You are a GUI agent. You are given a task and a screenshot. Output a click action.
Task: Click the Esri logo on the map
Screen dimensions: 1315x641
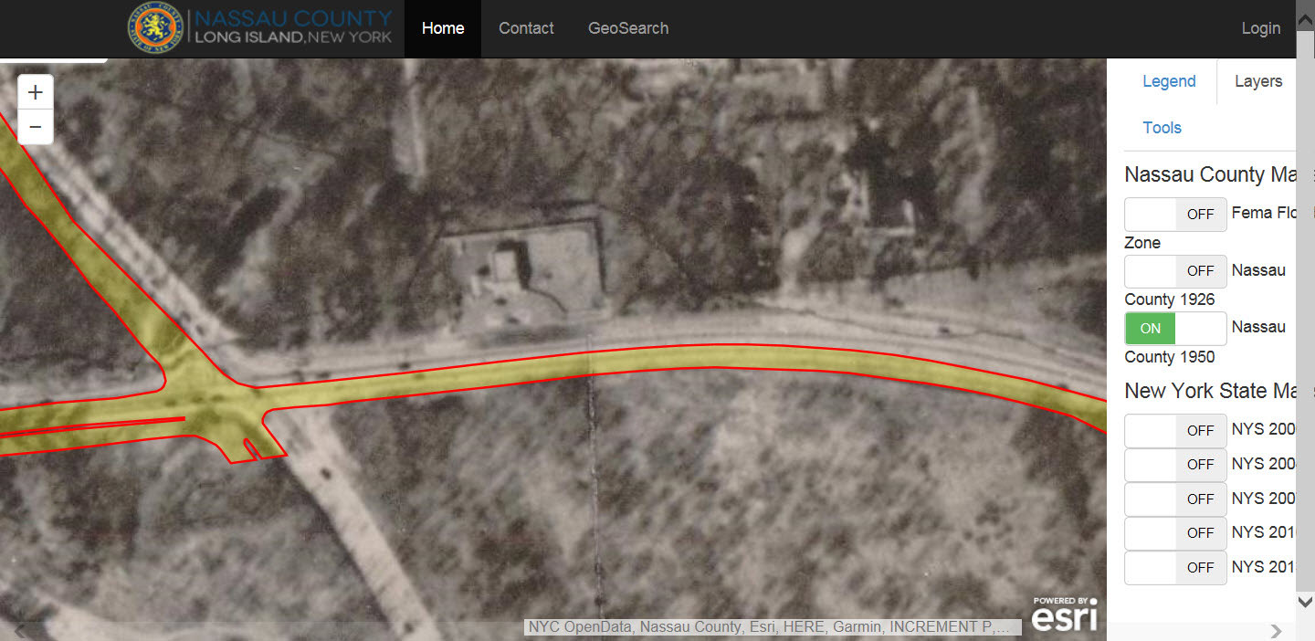[x=1064, y=614]
